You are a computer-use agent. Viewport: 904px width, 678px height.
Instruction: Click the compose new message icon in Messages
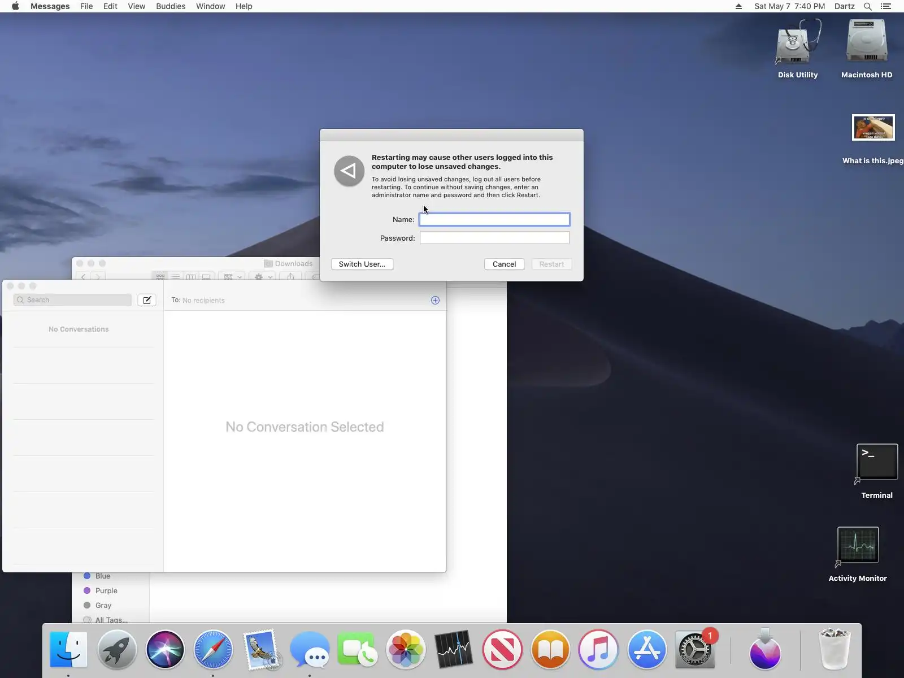click(147, 300)
